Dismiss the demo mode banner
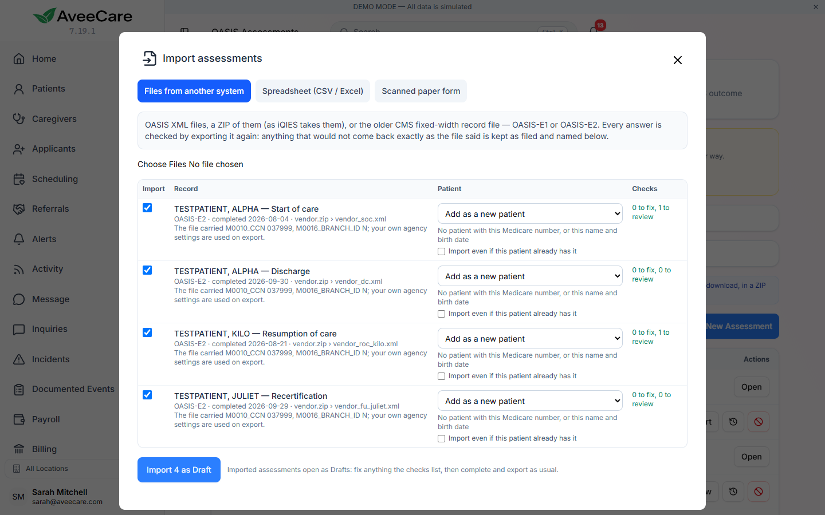This screenshot has width=825, height=515. (x=816, y=7)
